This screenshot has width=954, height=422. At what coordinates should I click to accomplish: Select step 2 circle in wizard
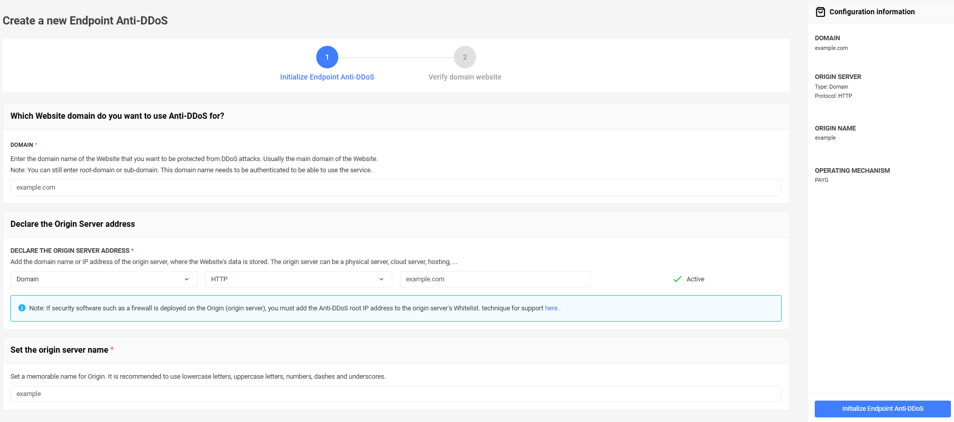(465, 57)
